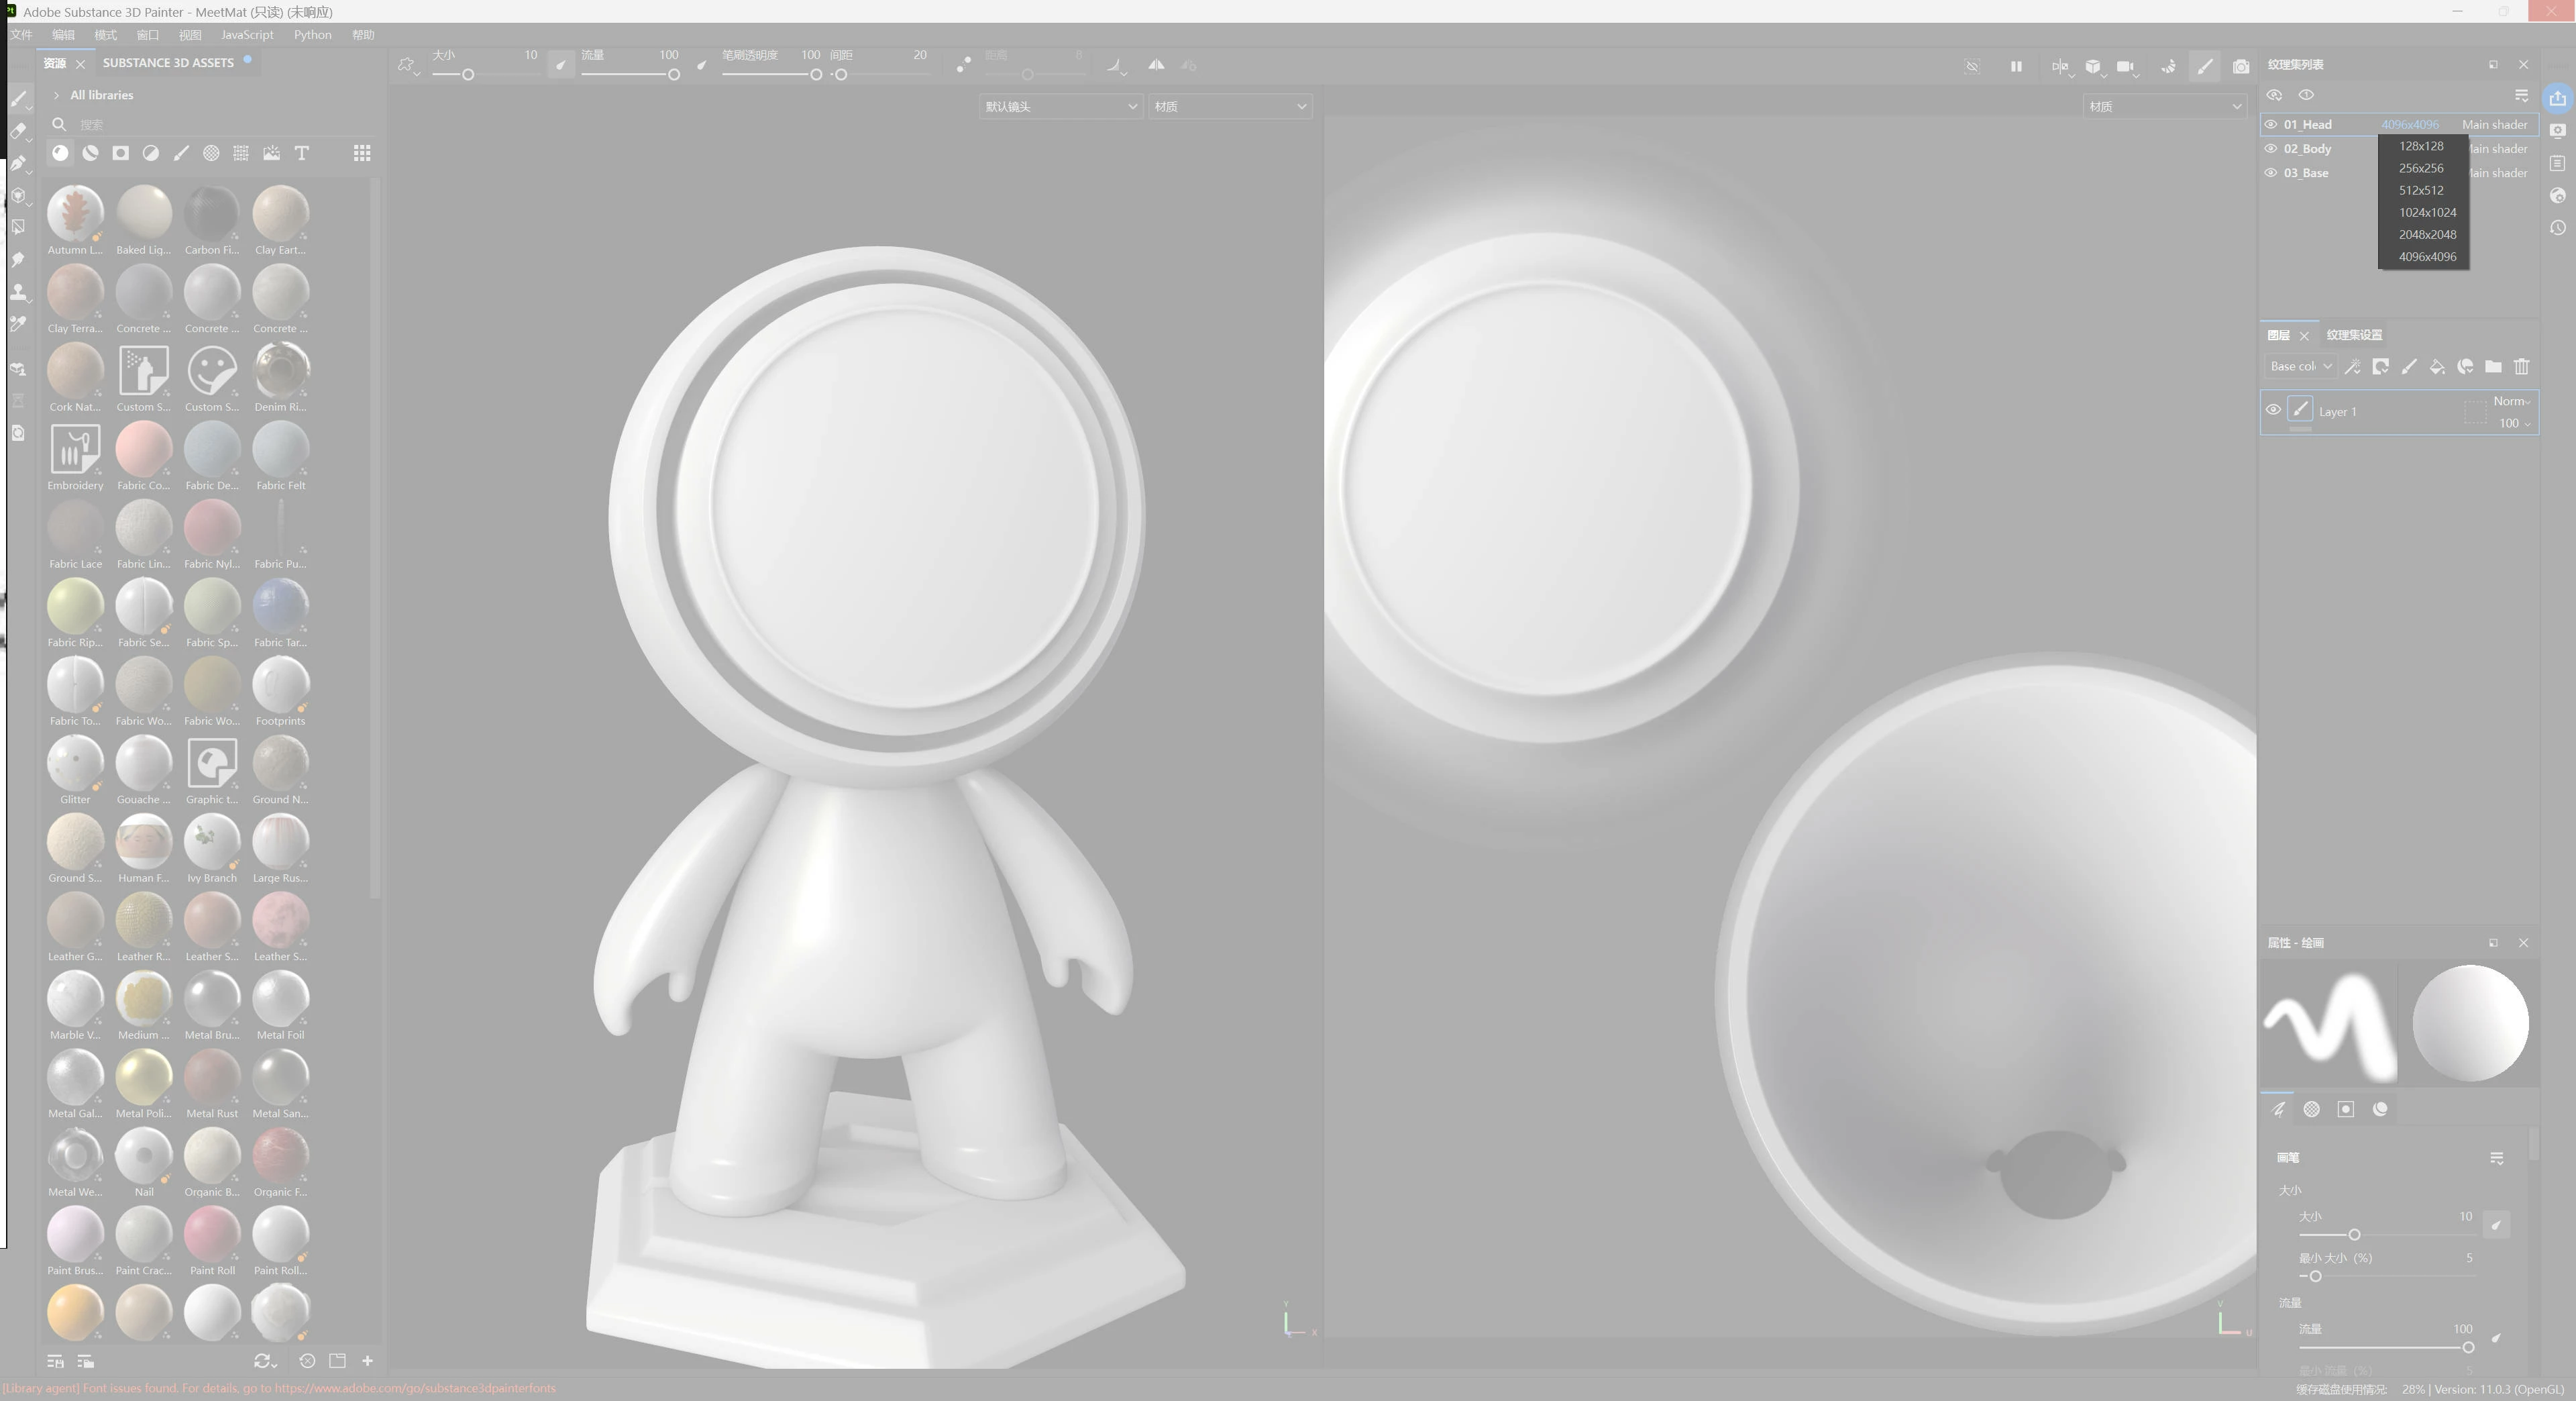
Task: Select the Eraser tool in left toolbar
Action: click(18, 131)
